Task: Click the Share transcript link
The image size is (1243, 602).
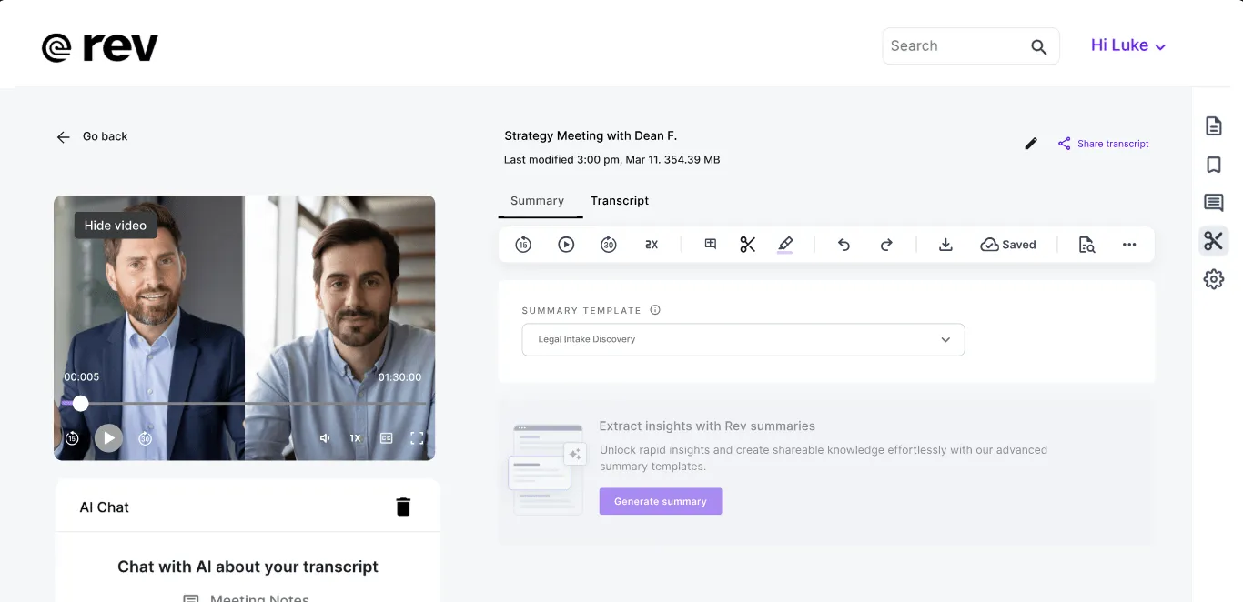Action: 1103,144
